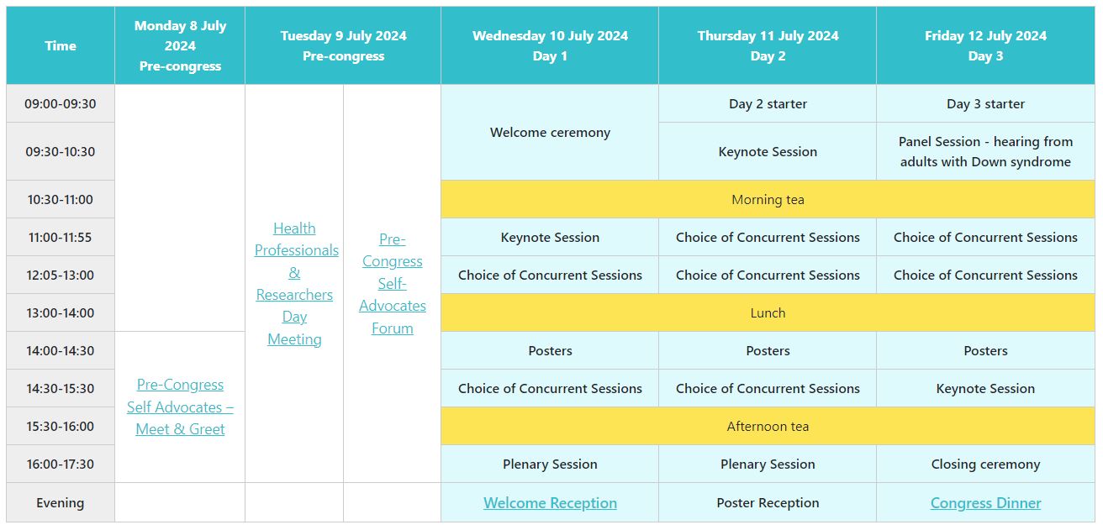This screenshot has width=1103, height=530.
Task: Open Pre-Congress Self-Advocates Forum link
Action: (x=393, y=284)
